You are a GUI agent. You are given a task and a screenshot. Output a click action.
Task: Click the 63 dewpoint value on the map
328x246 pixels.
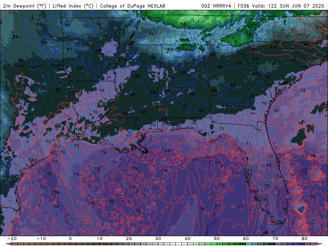170,49
